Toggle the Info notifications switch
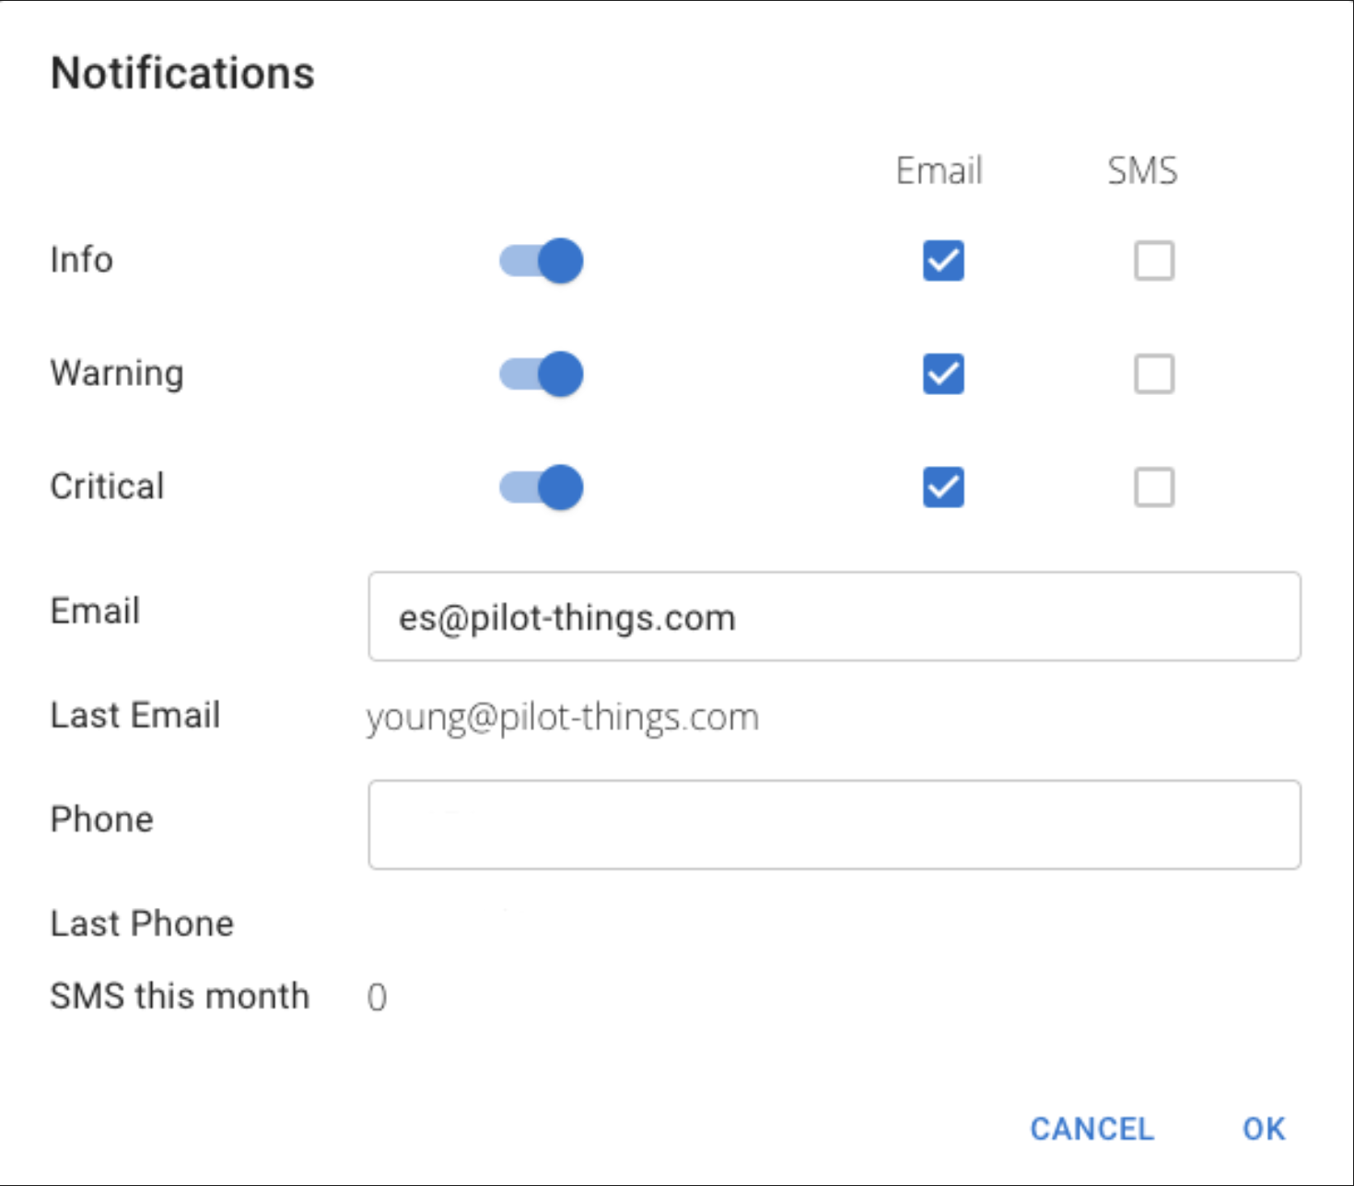The height and width of the screenshot is (1186, 1354). tap(542, 261)
